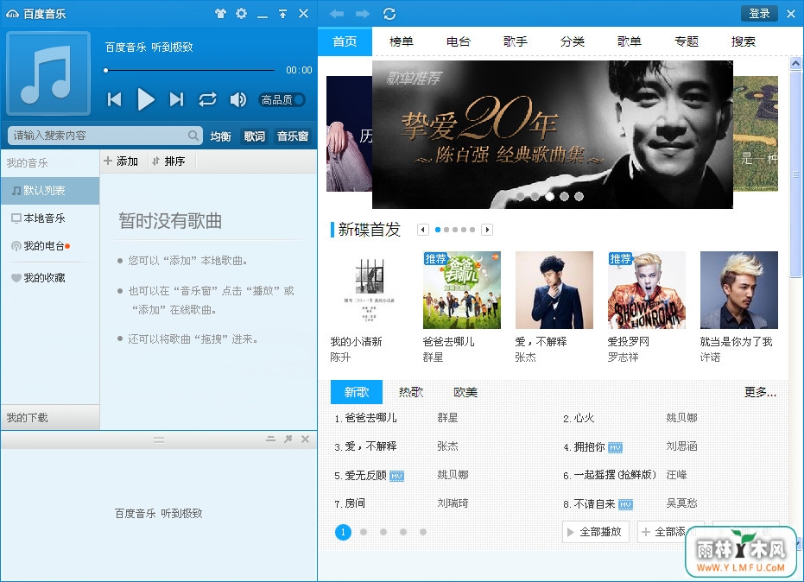This screenshot has width=804, height=582.
Task: Show previous 新碟首发 page with left arrow
Action: pos(422,230)
